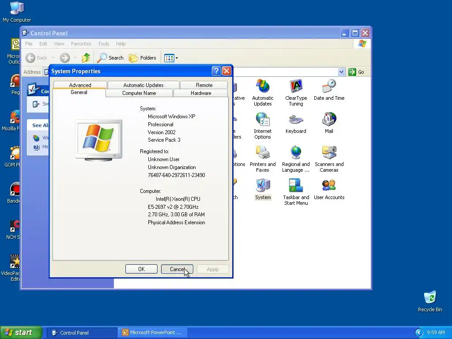Open the Tools menu
The height and width of the screenshot is (339, 452).
pyautogui.click(x=103, y=44)
